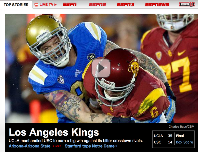Image resolution: width=198 pixels, height=152 pixels.
Task: Select the ESPN2 channel logo
Action: [x=97, y=5]
